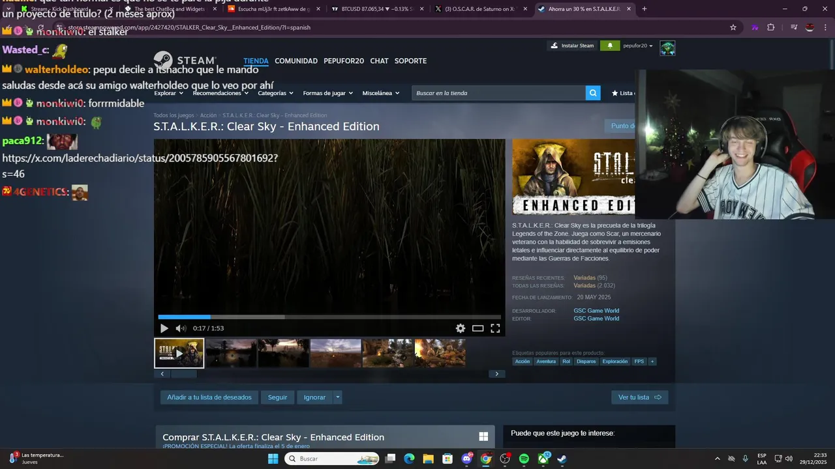The height and width of the screenshot is (469, 835).
Task: Open the SOPORTE page
Action: pos(410,61)
